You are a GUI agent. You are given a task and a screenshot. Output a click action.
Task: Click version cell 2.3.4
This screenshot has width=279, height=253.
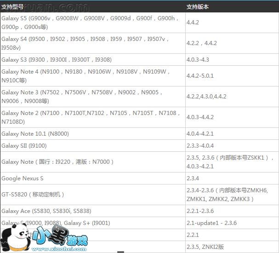[x=232, y=178]
